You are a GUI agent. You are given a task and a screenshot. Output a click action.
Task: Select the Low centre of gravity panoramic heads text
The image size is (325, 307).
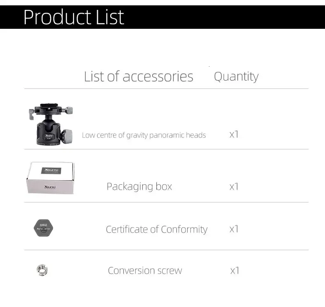coord(144,135)
